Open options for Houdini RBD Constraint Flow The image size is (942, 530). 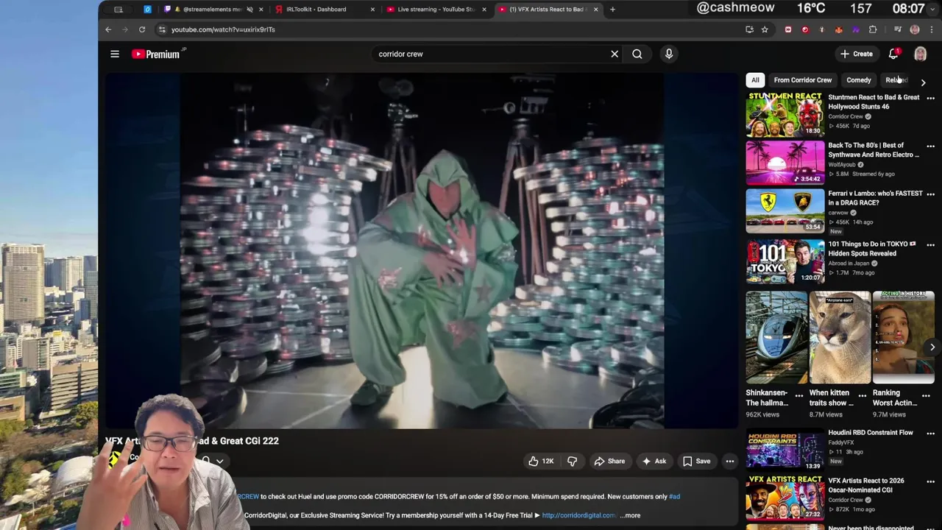tap(930, 433)
